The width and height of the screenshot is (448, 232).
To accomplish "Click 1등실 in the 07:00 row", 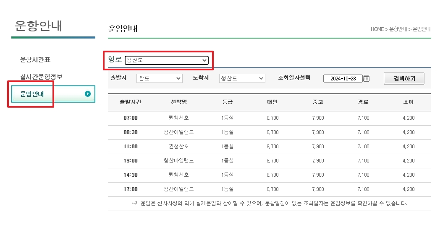I will [228, 118].
